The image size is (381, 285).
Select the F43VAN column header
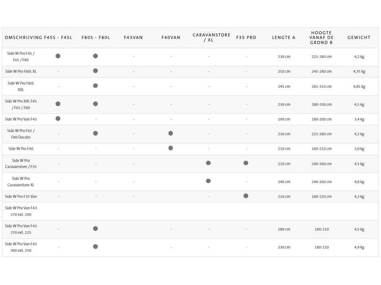point(133,37)
